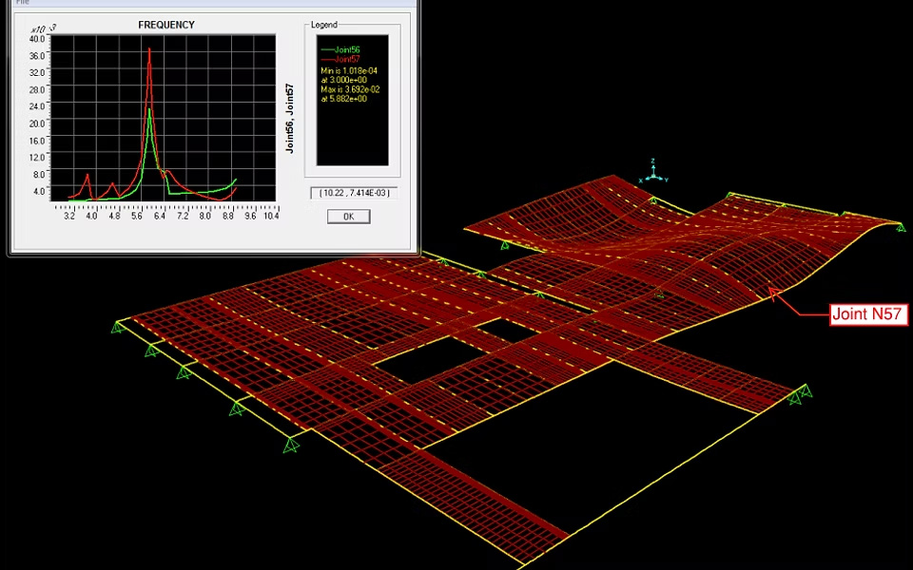The width and height of the screenshot is (913, 570).
Task: Select the lowest support on the left edge
Action: (290, 444)
